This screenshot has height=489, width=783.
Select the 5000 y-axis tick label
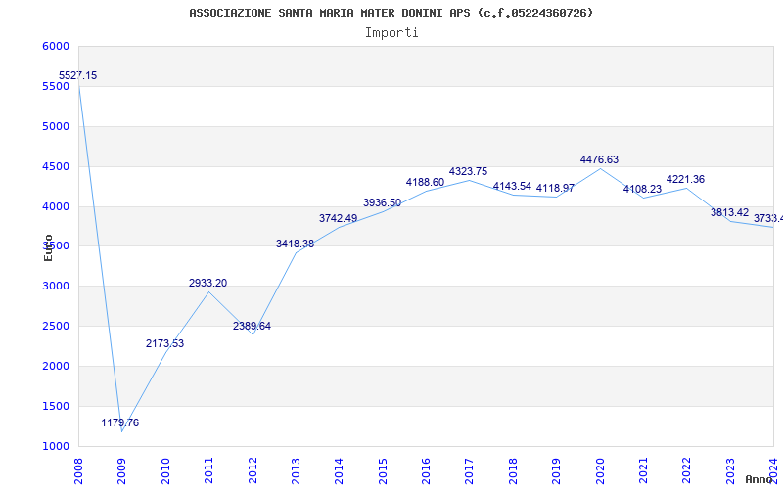(56, 126)
